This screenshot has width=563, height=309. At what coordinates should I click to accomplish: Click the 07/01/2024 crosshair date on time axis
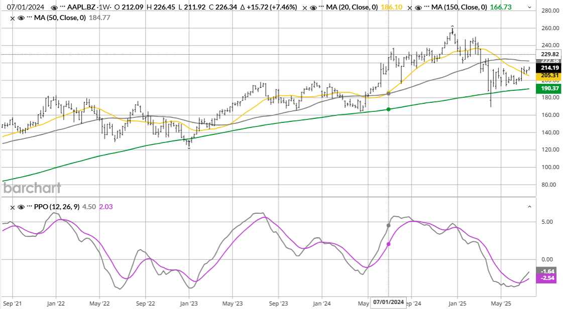pos(389,302)
